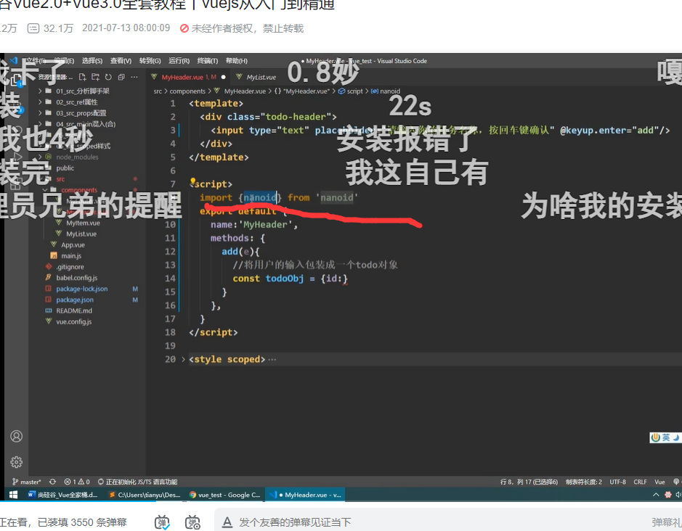Switch to vue_test Google Chrome taskbar item

click(x=225, y=495)
